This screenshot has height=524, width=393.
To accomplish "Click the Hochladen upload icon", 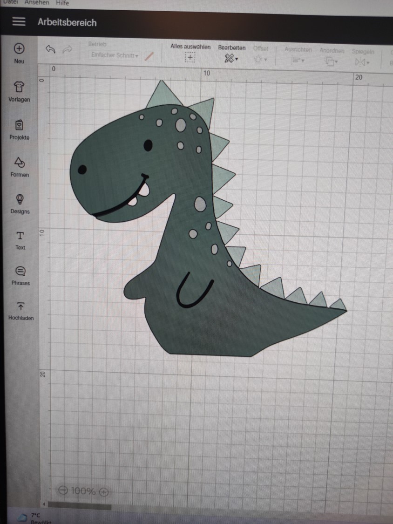I will pyautogui.click(x=21, y=306).
